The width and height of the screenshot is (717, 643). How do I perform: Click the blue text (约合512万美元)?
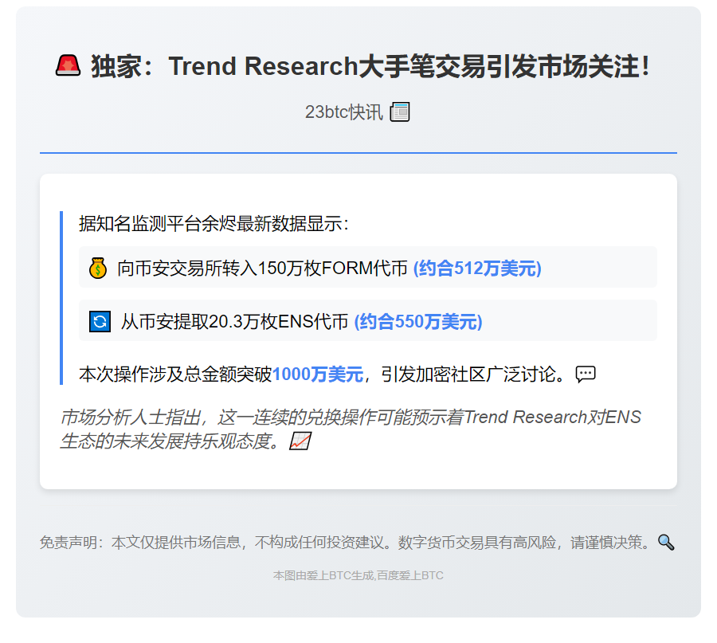[477, 268]
